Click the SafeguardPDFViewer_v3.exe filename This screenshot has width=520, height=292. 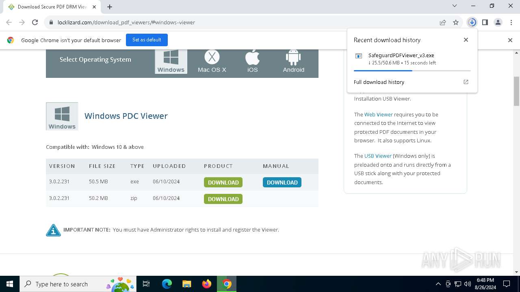[401, 56]
